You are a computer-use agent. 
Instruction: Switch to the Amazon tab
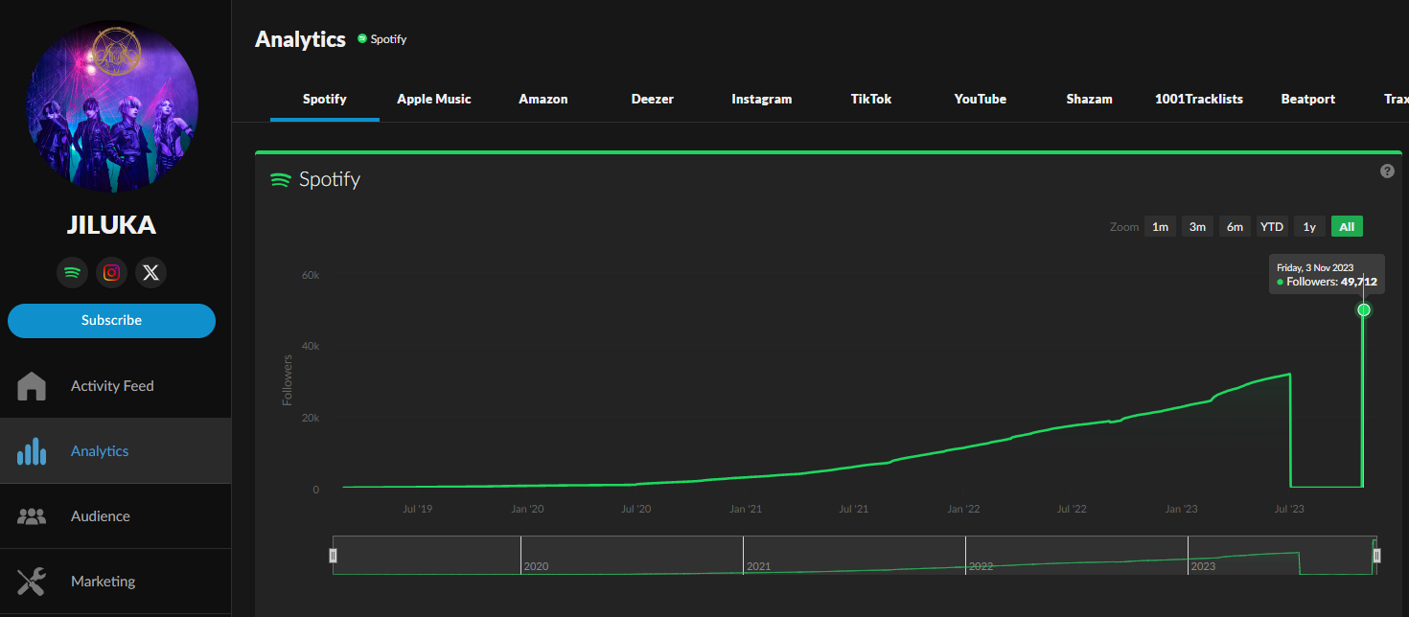[543, 99]
